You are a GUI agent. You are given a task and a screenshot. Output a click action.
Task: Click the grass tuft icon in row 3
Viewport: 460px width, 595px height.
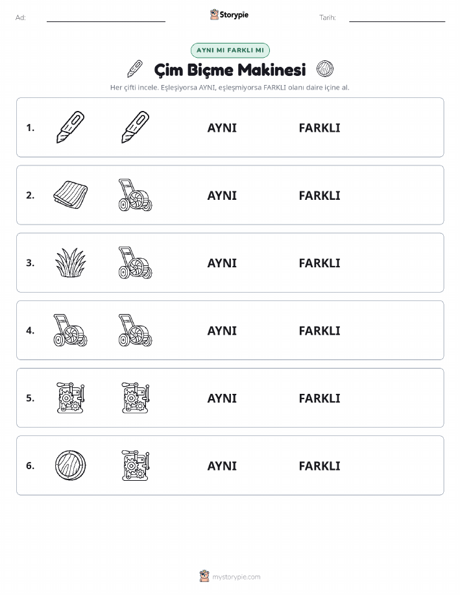tap(70, 263)
